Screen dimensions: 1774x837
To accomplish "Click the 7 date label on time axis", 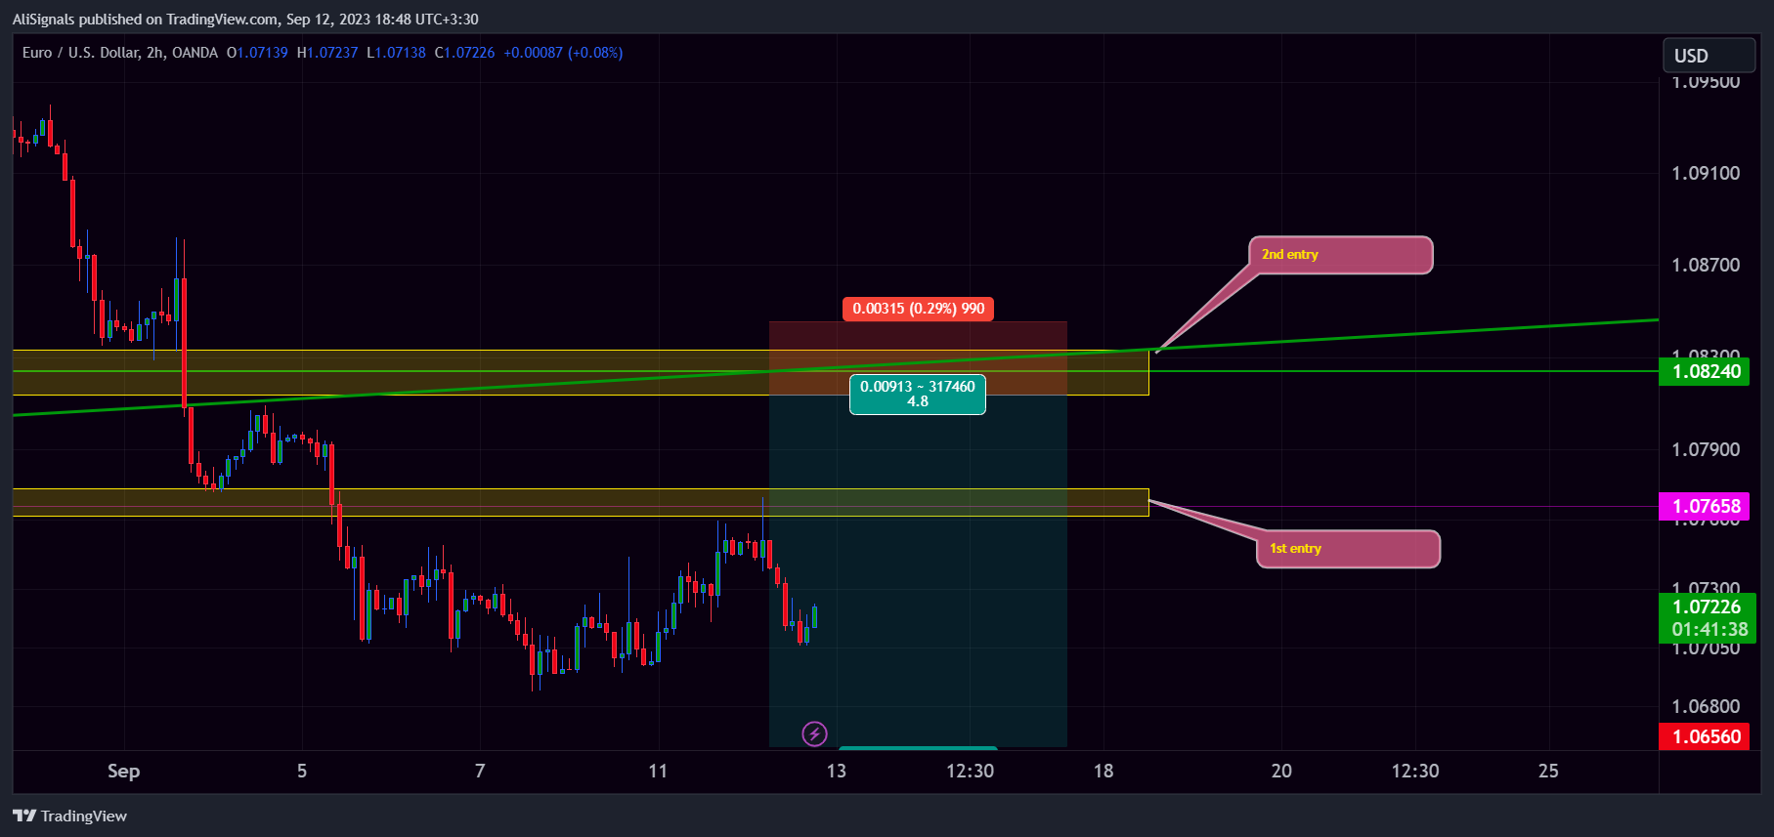I will [480, 771].
